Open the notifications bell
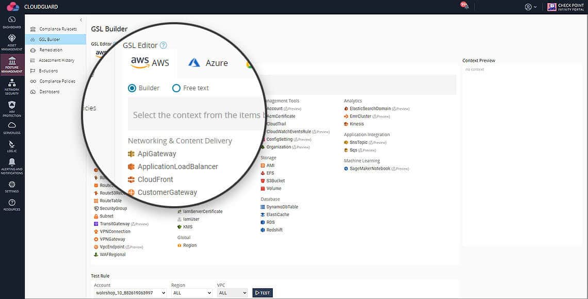588x299 pixels. tap(465, 6)
